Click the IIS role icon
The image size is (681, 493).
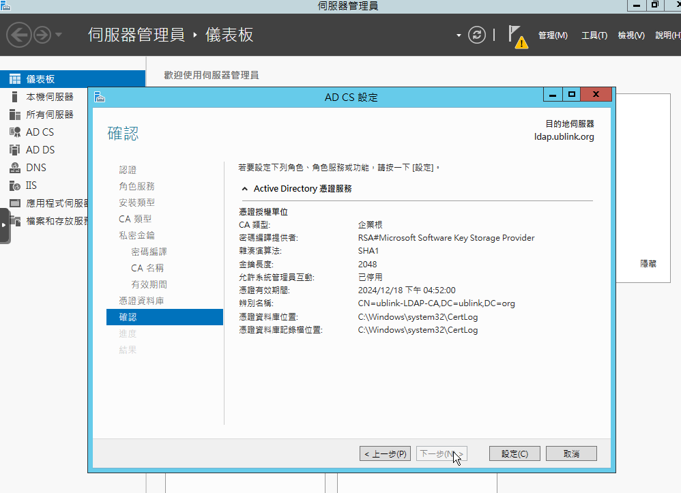point(15,185)
